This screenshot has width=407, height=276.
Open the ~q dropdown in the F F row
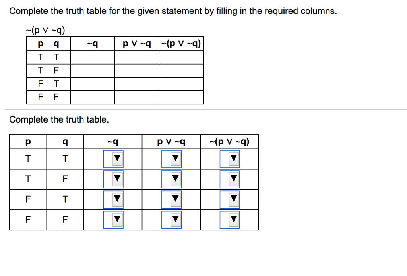(114, 220)
